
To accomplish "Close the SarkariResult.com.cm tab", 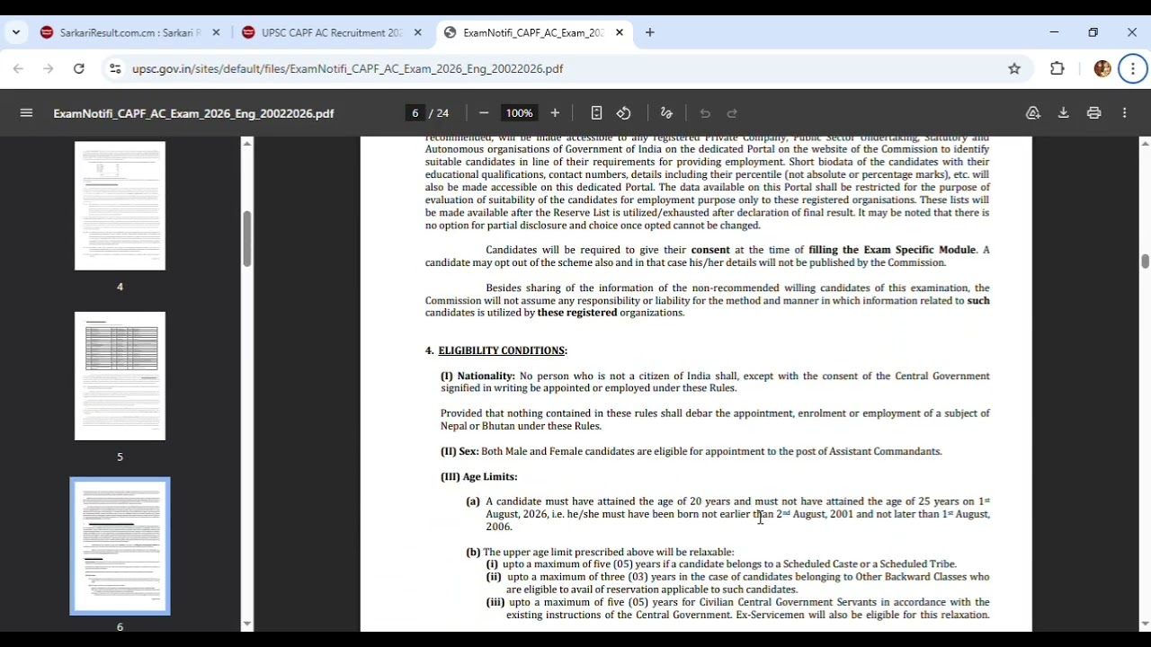I will coord(216,32).
